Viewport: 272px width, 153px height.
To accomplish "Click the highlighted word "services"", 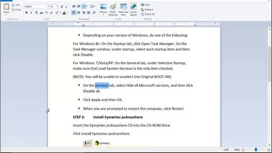I will coord(102,85).
